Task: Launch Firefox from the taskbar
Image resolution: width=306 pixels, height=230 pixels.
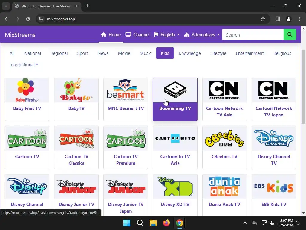Action: (x=166, y=223)
